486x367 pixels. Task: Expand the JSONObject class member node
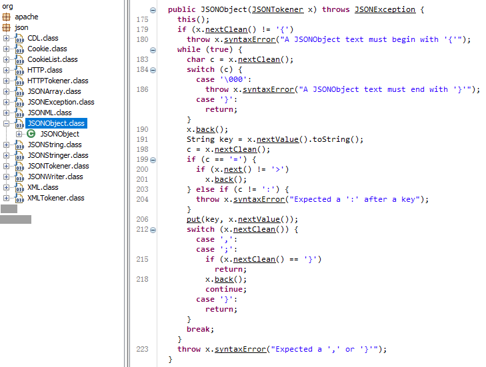19,134
